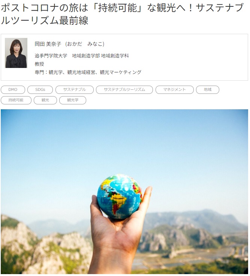Select the 観光 tag
Screen dimensions: 250x276
click(x=45, y=100)
